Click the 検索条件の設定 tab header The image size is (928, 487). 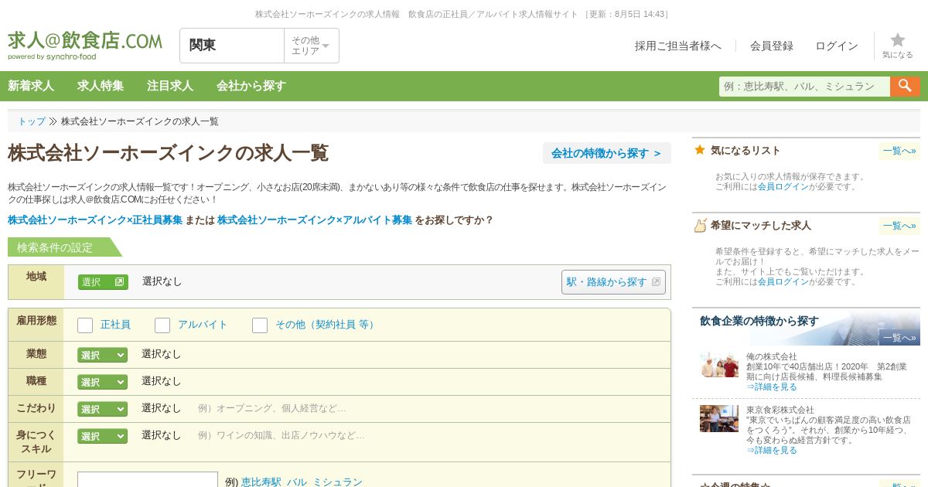coord(65,247)
